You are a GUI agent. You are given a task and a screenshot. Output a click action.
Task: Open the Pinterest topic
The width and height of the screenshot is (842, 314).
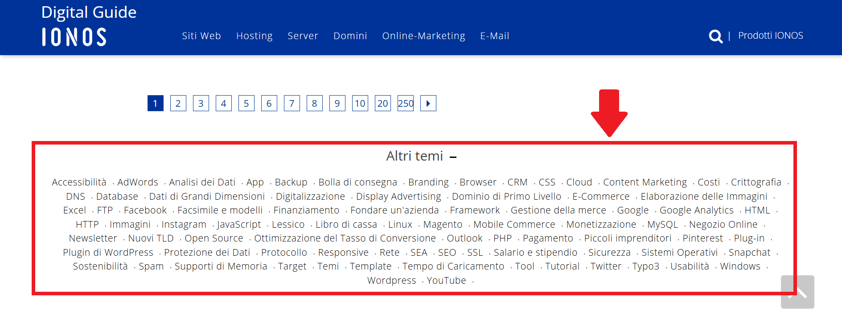click(703, 238)
